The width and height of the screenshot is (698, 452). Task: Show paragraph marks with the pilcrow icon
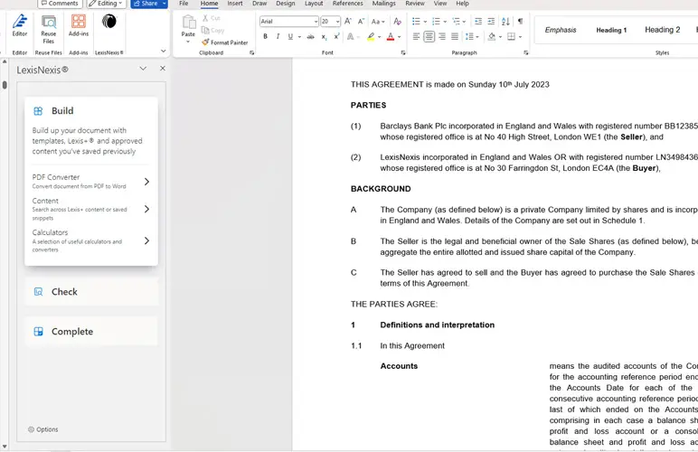click(x=520, y=21)
